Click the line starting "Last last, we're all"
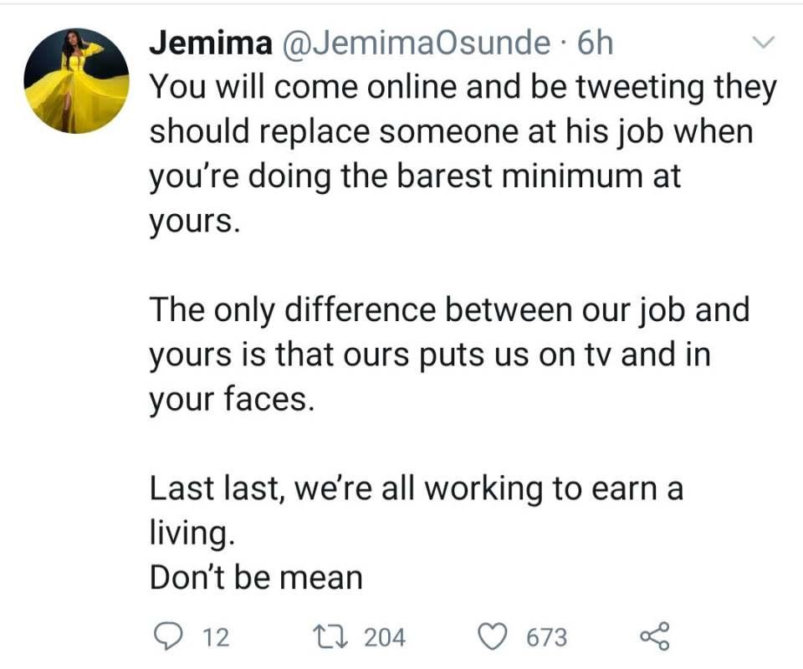Viewport: 803px width, 669px height. (x=417, y=488)
